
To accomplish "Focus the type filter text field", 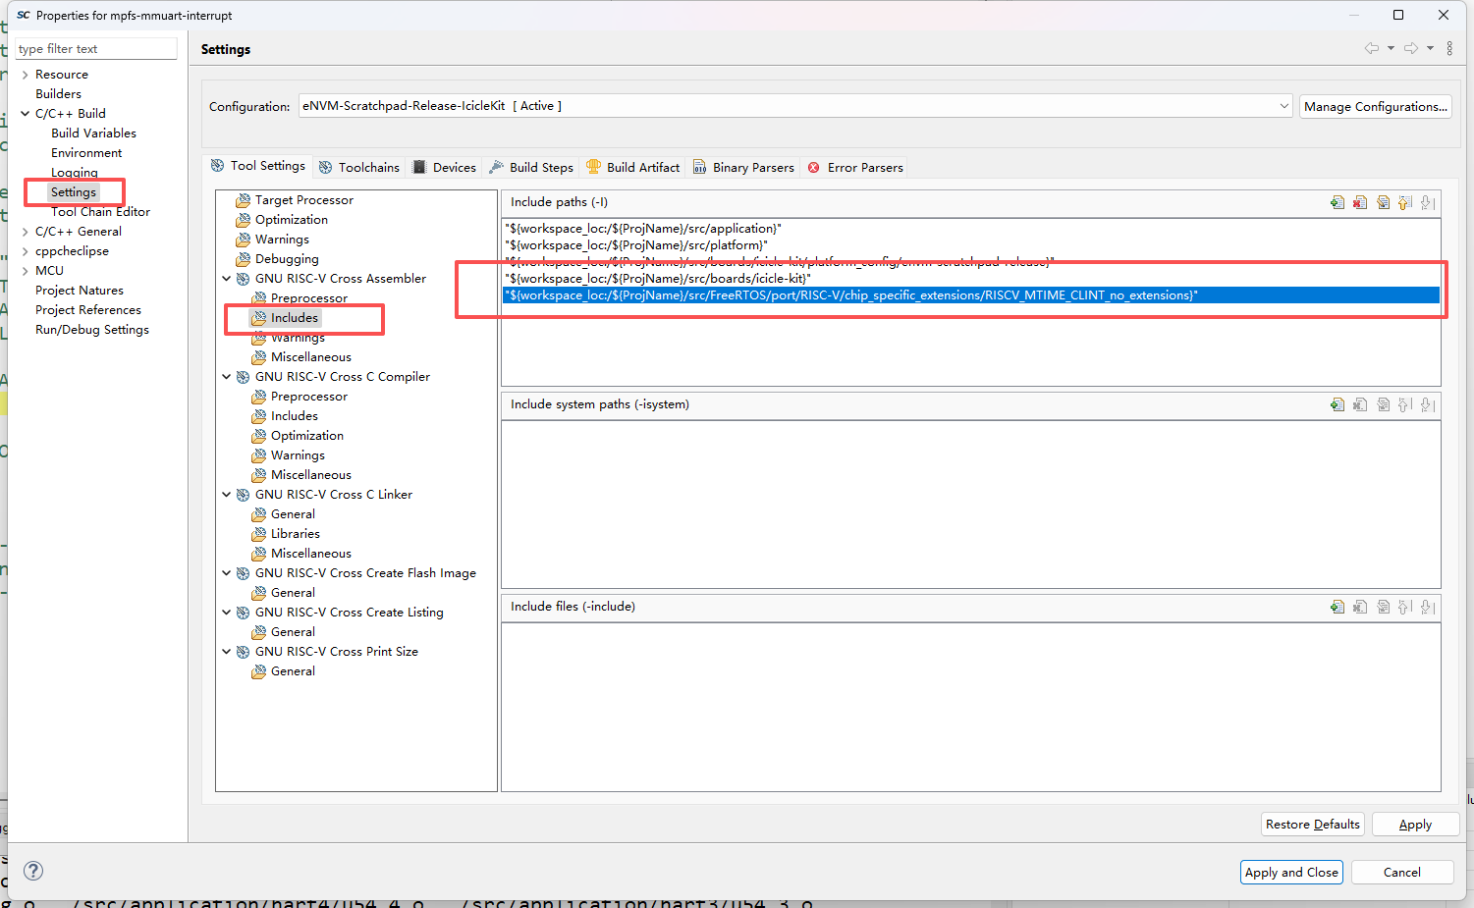I will [96, 49].
